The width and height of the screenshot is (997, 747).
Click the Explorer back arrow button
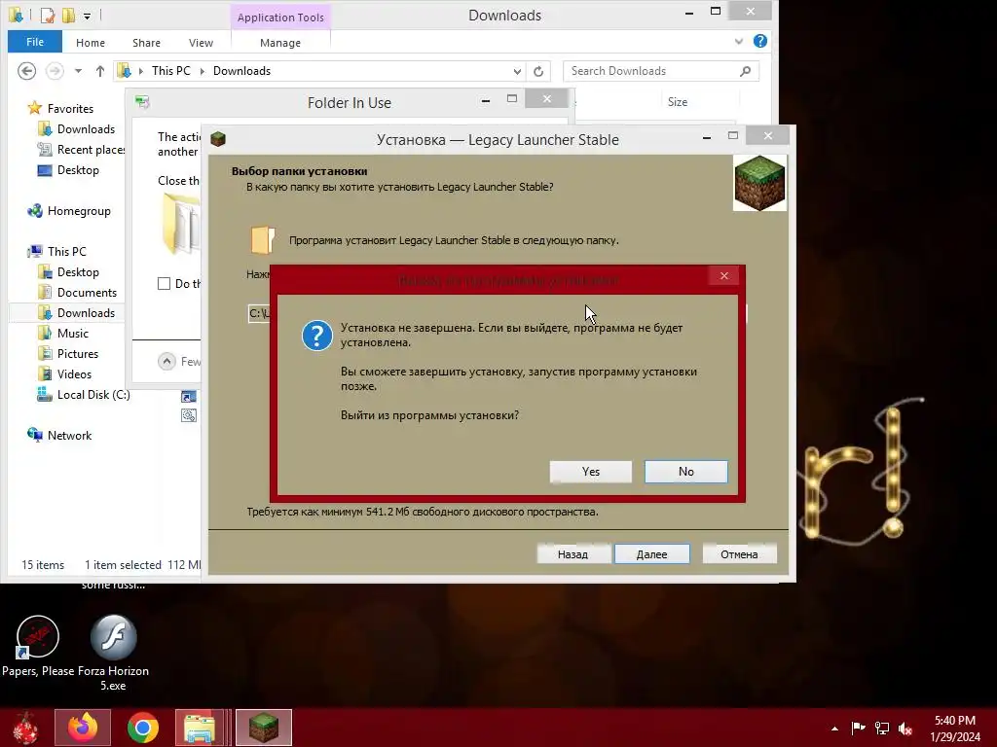[26, 70]
